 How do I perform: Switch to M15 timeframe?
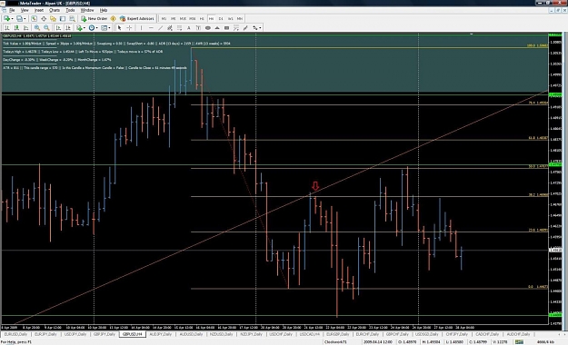tap(183, 18)
